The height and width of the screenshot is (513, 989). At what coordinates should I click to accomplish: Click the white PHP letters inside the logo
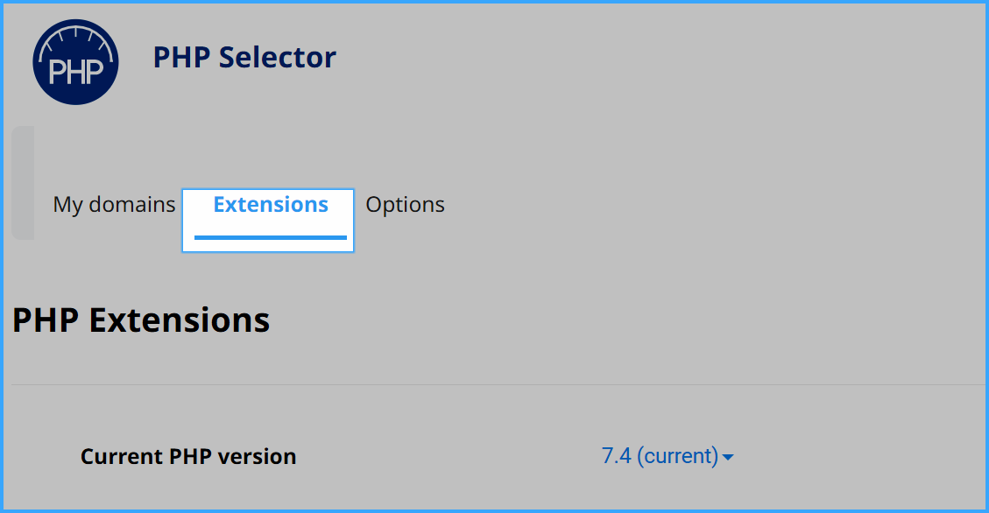(x=75, y=72)
